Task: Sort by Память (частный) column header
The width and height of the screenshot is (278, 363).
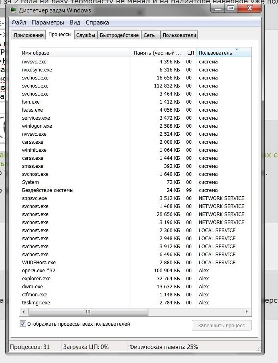Action: coord(156,53)
